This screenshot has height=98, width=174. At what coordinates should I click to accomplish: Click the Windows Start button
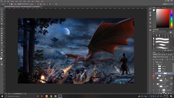(2, 96)
